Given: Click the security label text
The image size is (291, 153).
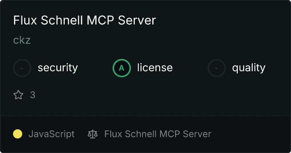Looking at the screenshot, I should pos(58,68).
